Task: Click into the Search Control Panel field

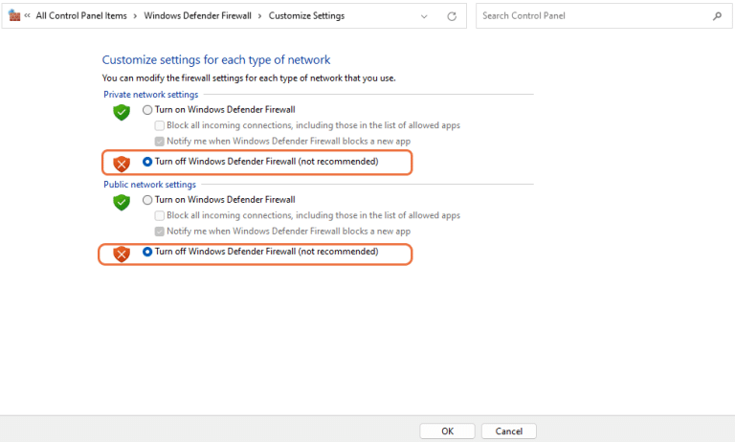Action: coord(593,16)
